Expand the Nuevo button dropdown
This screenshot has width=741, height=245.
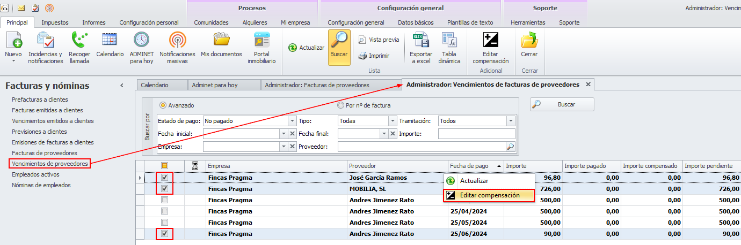13,61
